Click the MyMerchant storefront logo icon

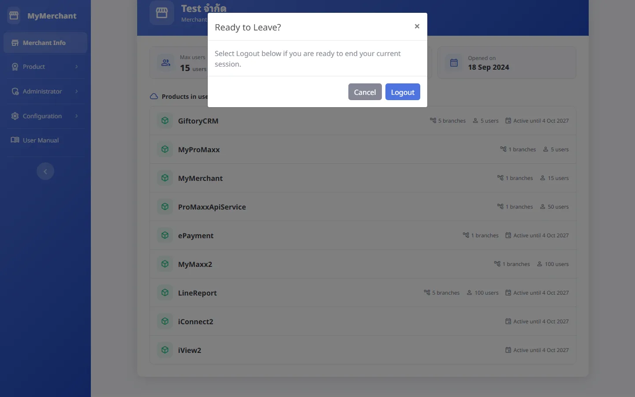click(14, 15)
